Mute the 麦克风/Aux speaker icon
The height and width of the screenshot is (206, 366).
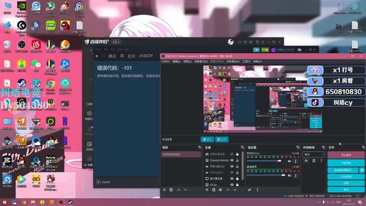(x=290, y=161)
